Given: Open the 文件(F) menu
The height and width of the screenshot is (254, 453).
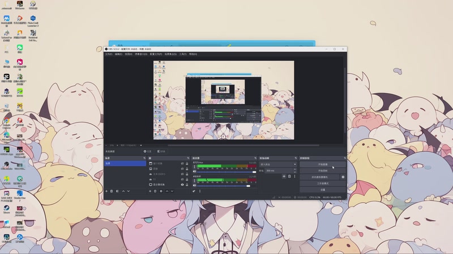Looking at the screenshot, I should [109, 54].
